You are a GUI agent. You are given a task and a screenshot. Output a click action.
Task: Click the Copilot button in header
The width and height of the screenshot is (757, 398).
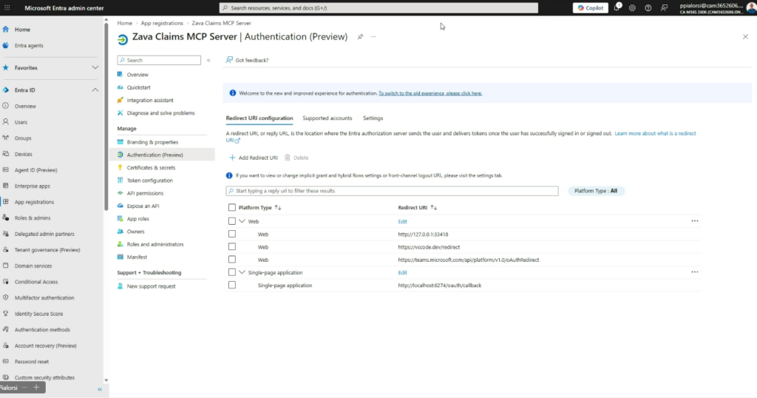(589, 7)
